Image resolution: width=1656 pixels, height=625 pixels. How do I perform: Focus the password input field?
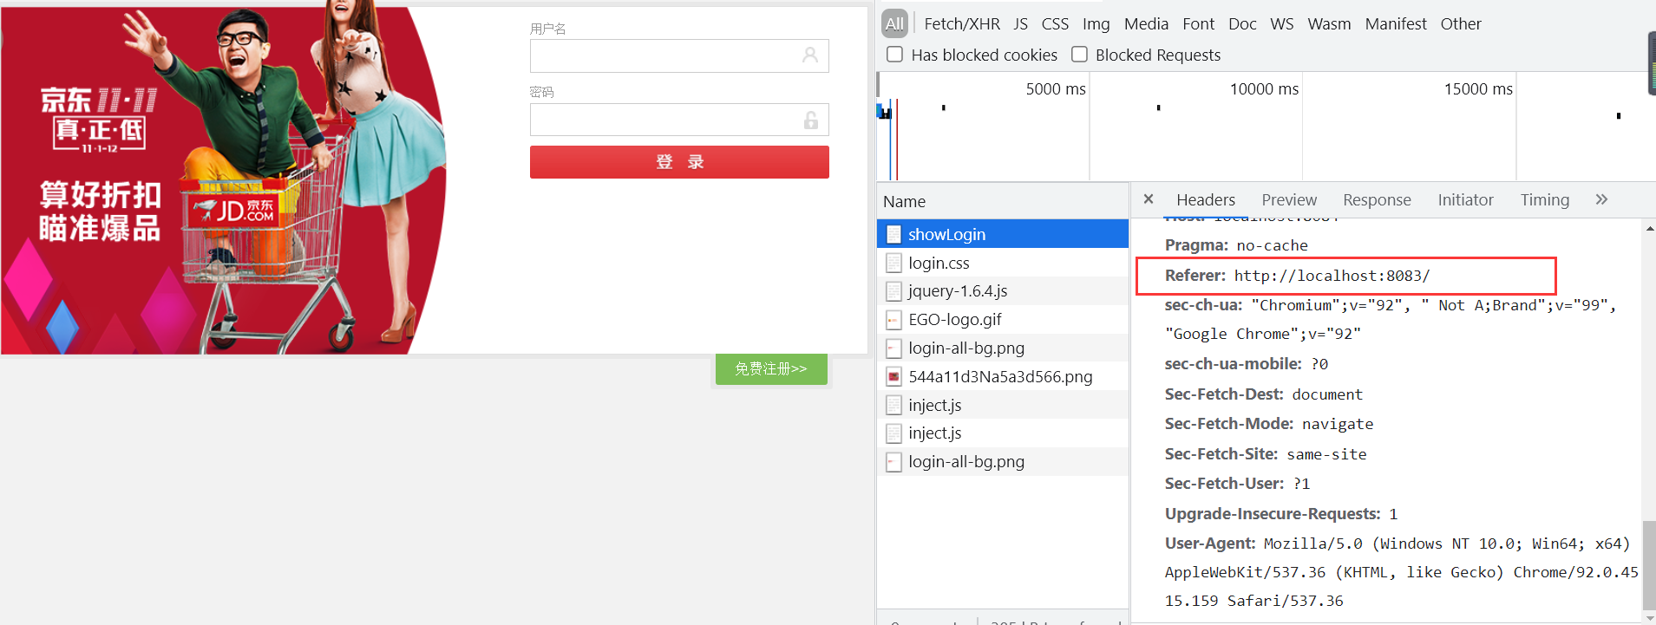679,120
